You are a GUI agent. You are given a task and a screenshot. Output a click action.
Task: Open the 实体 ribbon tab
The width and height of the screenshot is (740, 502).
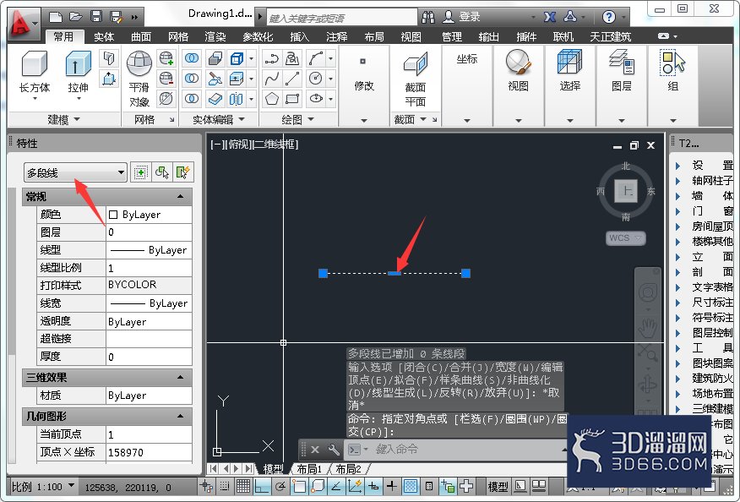pyautogui.click(x=104, y=37)
